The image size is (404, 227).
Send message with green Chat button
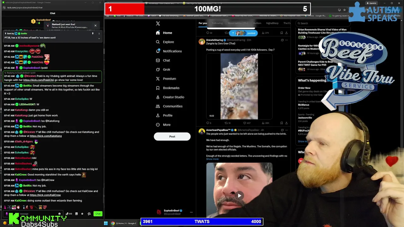tap(98, 214)
